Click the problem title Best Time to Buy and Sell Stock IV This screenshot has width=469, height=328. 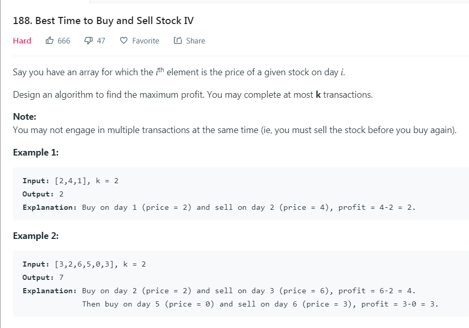104,21
